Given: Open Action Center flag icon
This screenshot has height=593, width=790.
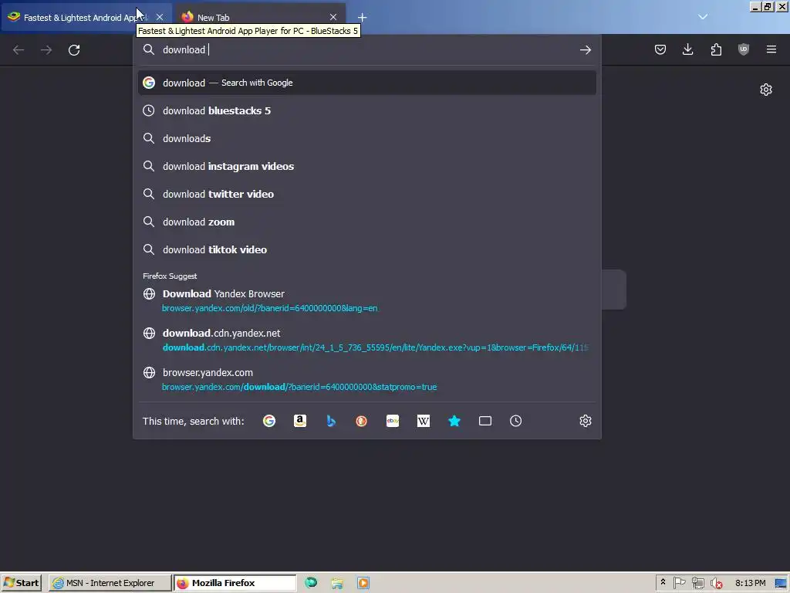Looking at the screenshot, I should [679, 583].
